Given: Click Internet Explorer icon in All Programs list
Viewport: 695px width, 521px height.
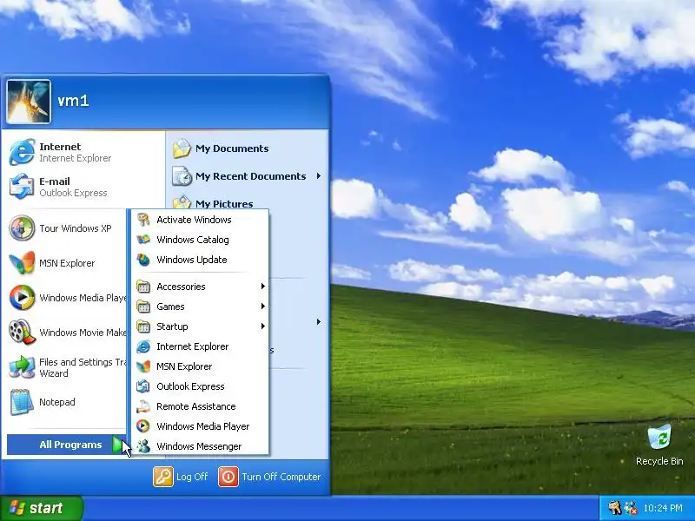Looking at the screenshot, I should pos(142,346).
